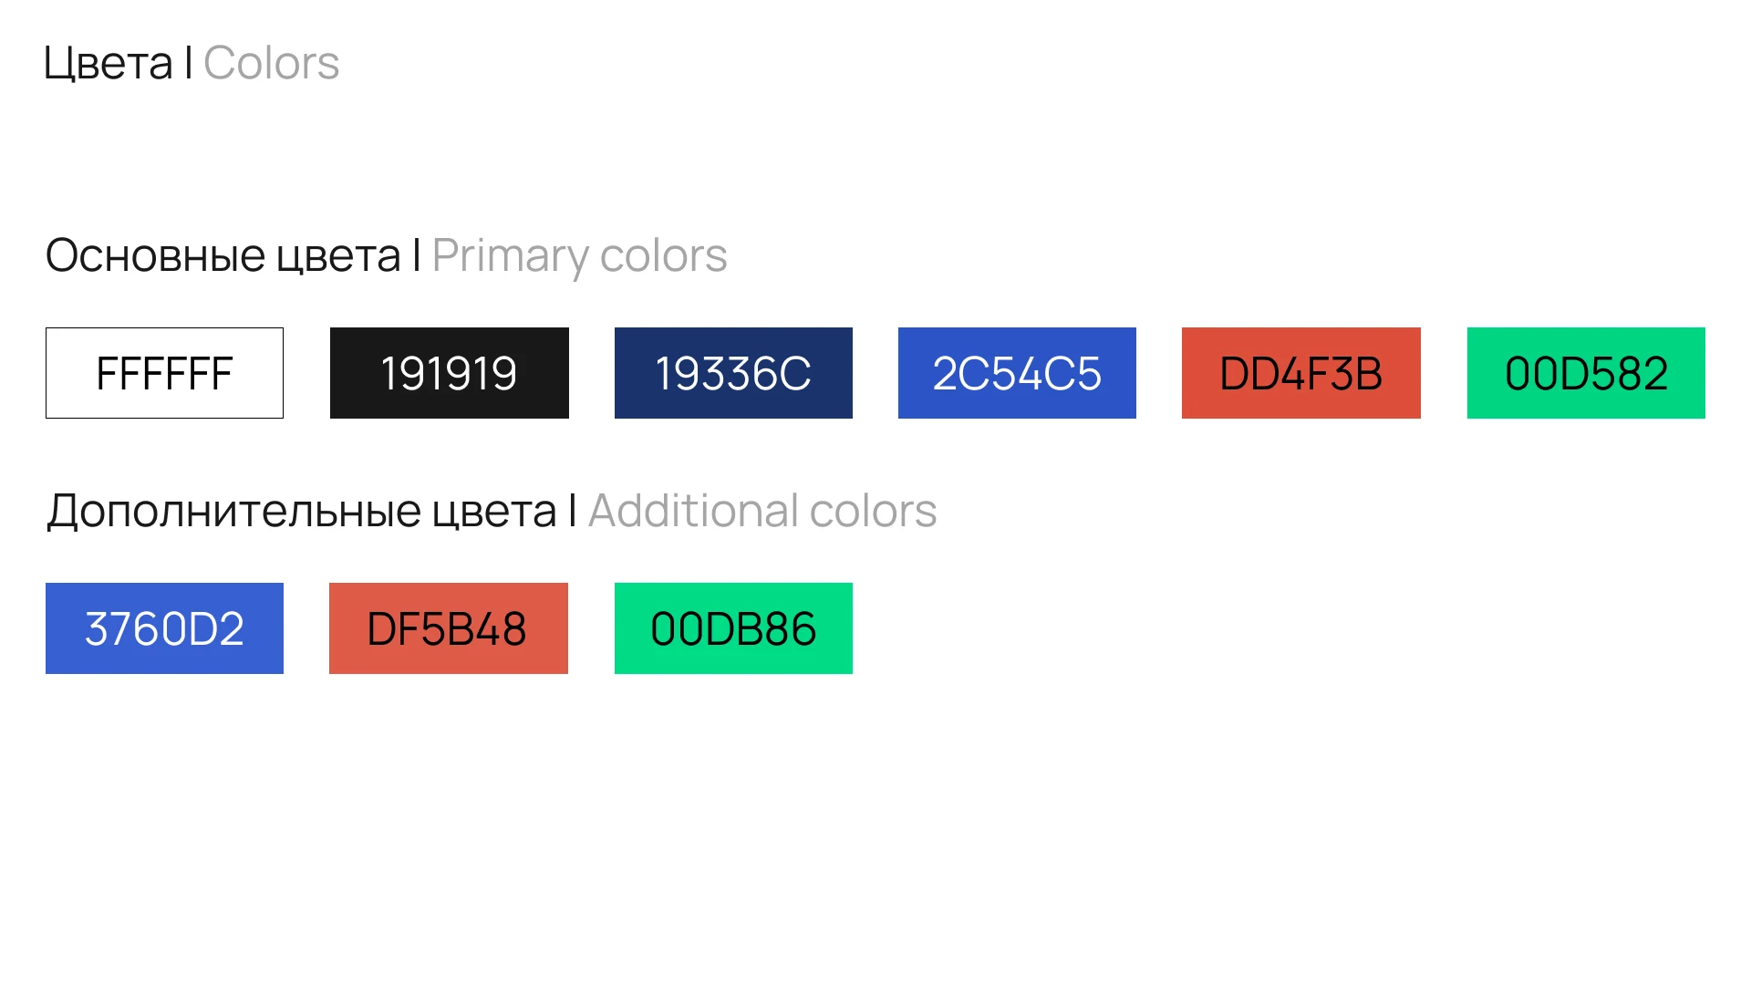Click the gray "Colors" title text
The width and height of the screenshot is (1751, 985).
(271, 64)
